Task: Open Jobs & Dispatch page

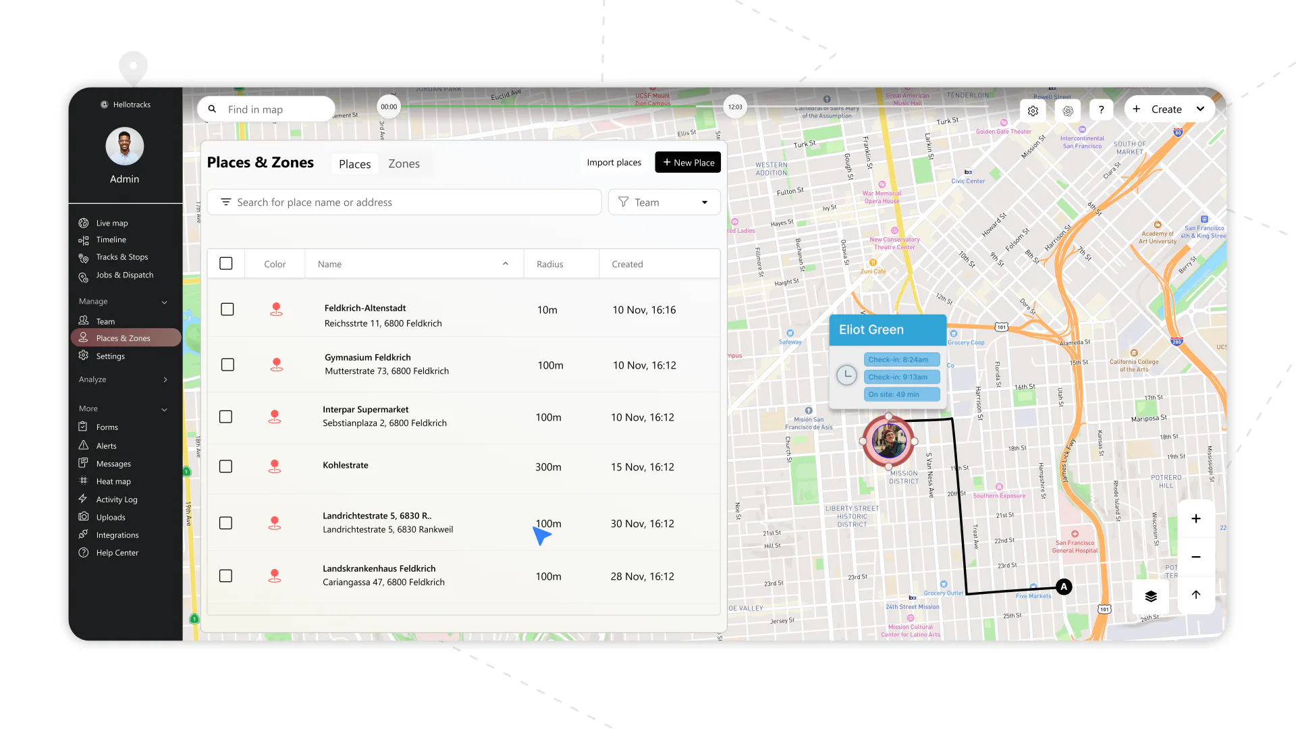Action: tap(124, 275)
